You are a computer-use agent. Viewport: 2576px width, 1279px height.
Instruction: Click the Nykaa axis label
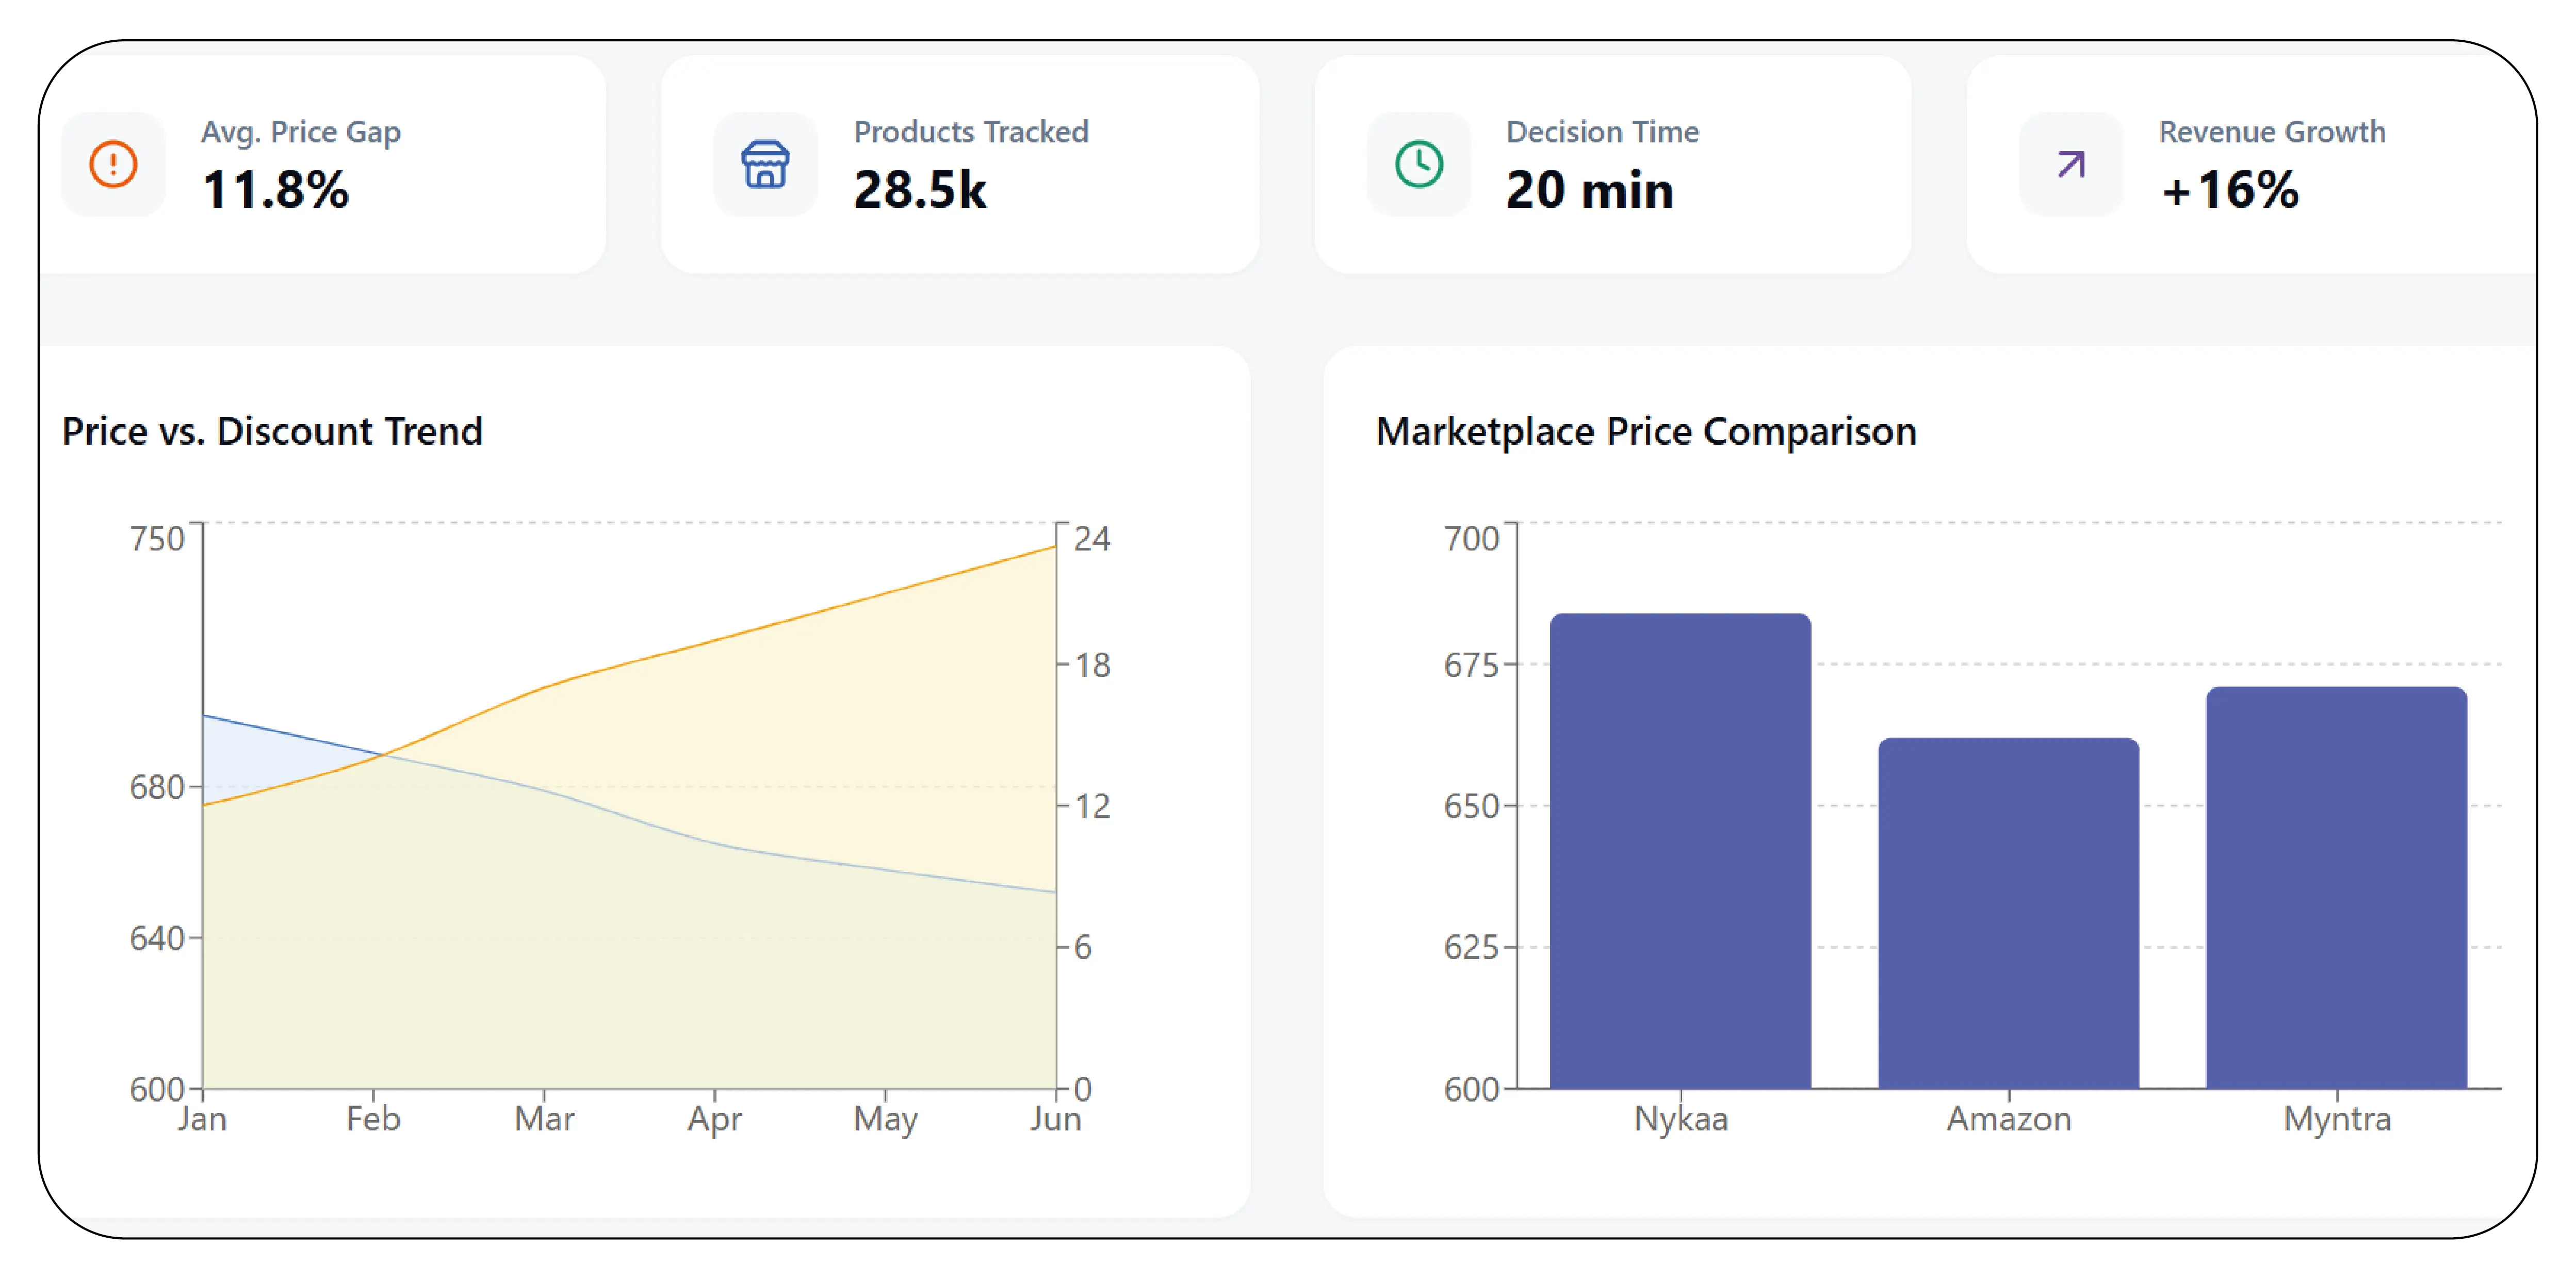pos(1680,1119)
